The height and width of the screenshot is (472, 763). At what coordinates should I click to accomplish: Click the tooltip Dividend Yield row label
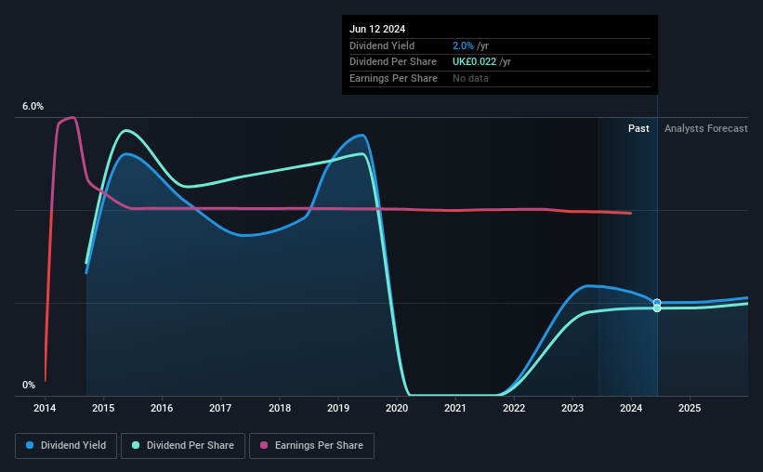(x=382, y=46)
